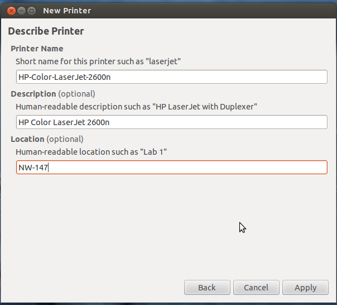
Task: Click the bold Location label
Action: 27,139
